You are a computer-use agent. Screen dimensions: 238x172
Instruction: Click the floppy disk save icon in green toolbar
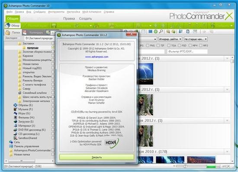(54, 26)
